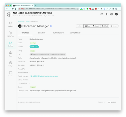Switch to the RUNTIME INFO tab
Image resolution: width=126 pixels, height=117 pixels.
[58, 33]
